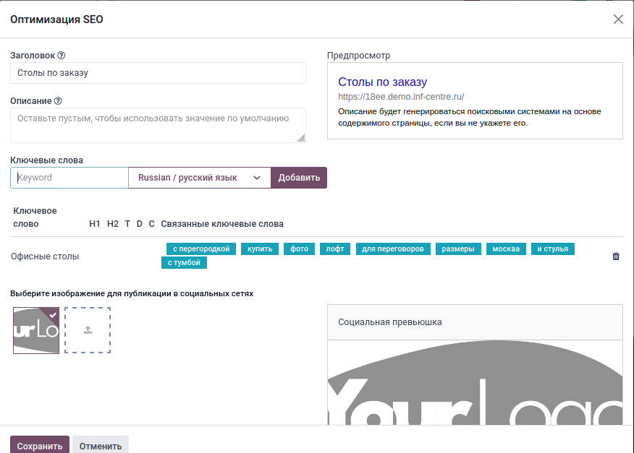Click the Добавить keyword button
The height and width of the screenshot is (453, 634).
(x=299, y=178)
